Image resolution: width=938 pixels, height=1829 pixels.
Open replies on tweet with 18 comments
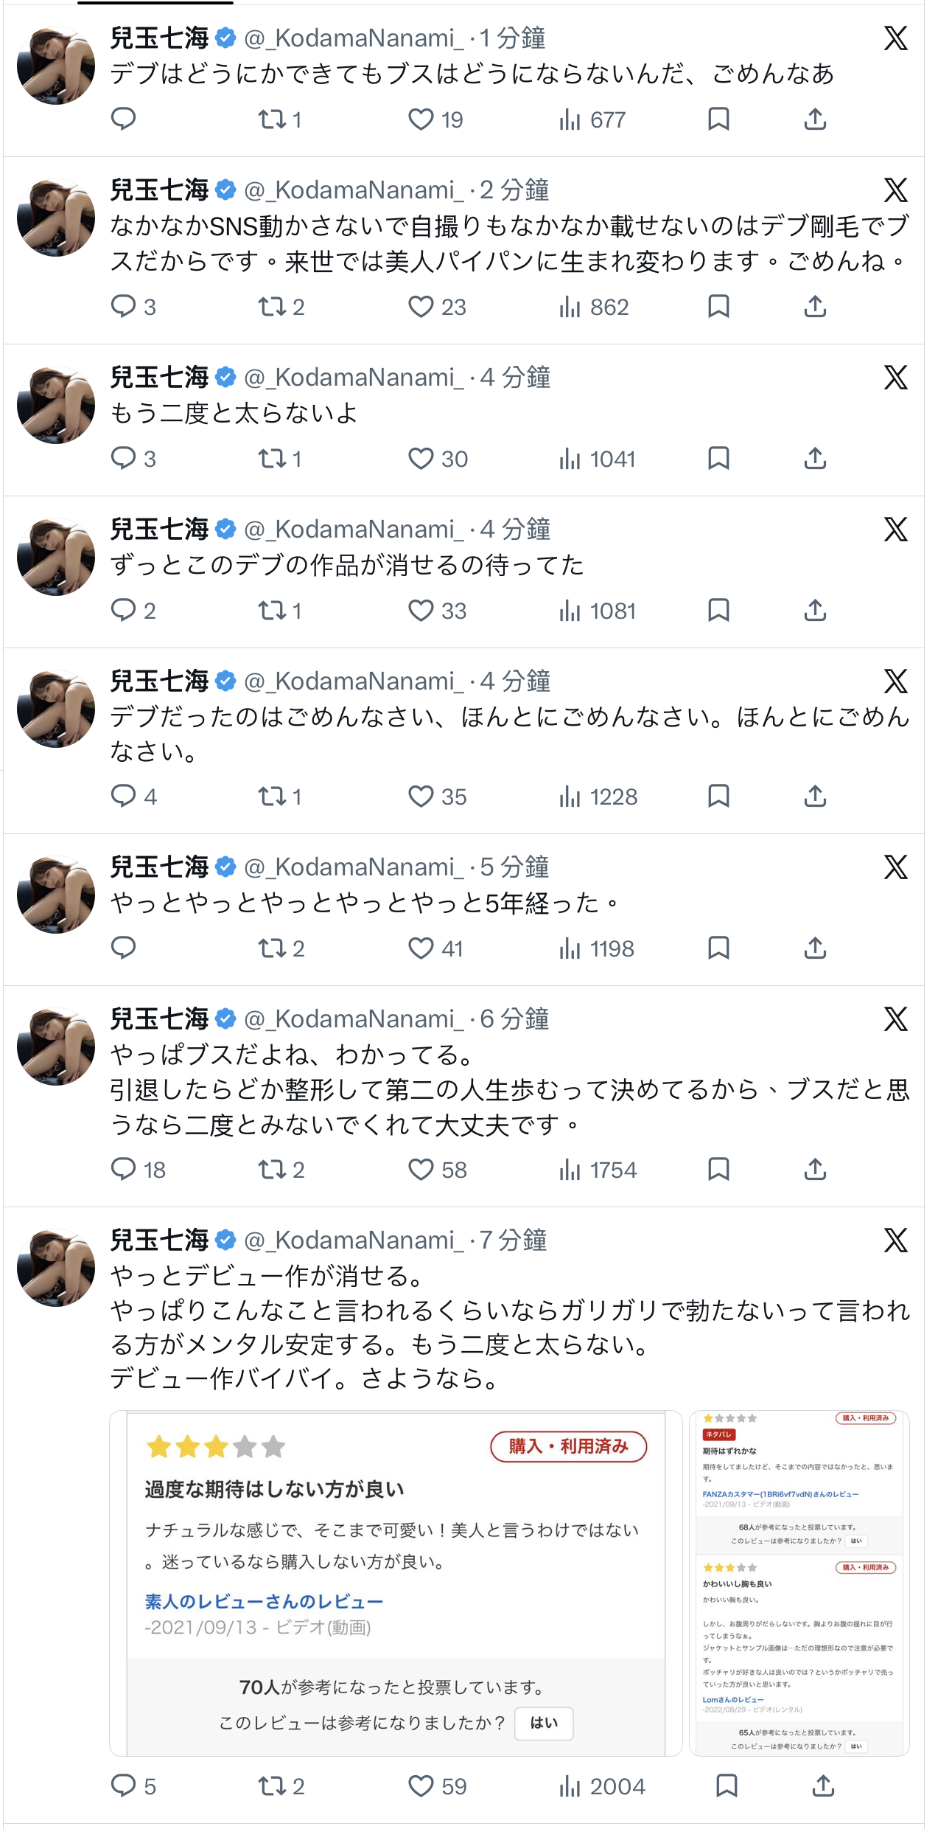coord(138,1170)
